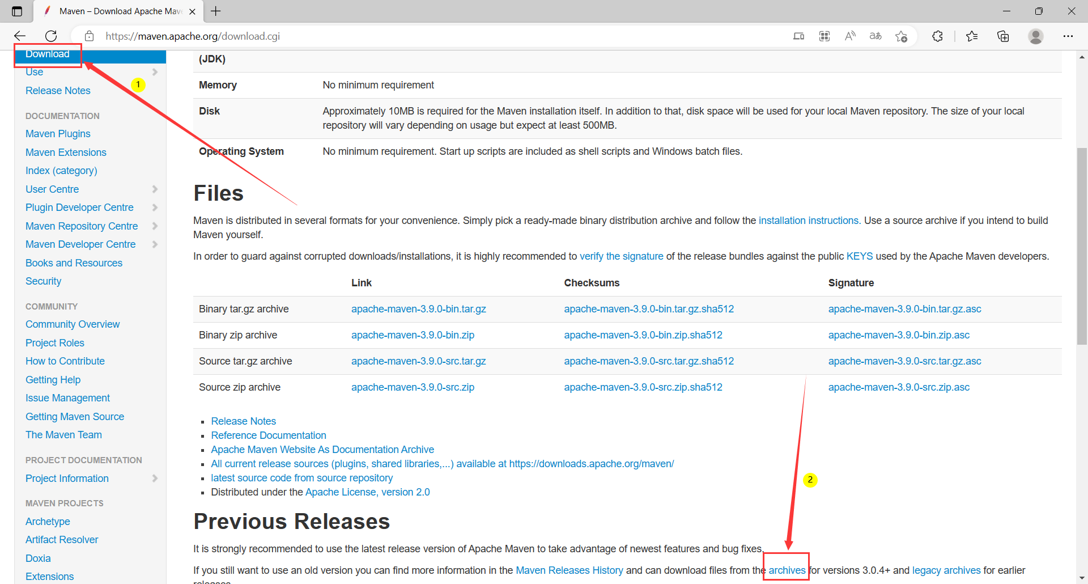Expand User Centre chevron
Image resolution: width=1088 pixels, height=584 pixels.
pyautogui.click(x=155, y=189)
